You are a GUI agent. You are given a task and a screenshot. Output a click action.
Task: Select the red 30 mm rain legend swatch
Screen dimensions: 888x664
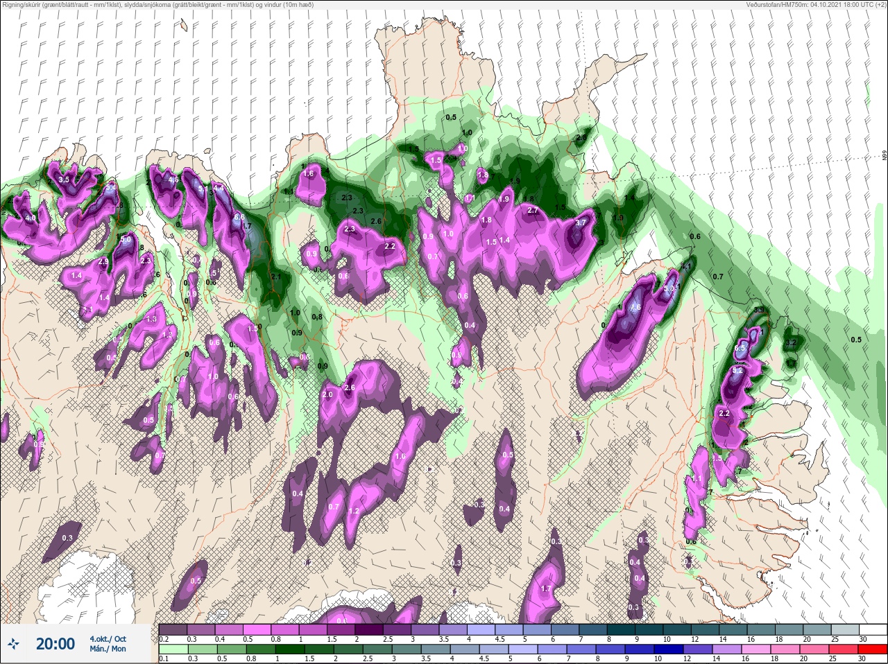click(x=873, y=649)
